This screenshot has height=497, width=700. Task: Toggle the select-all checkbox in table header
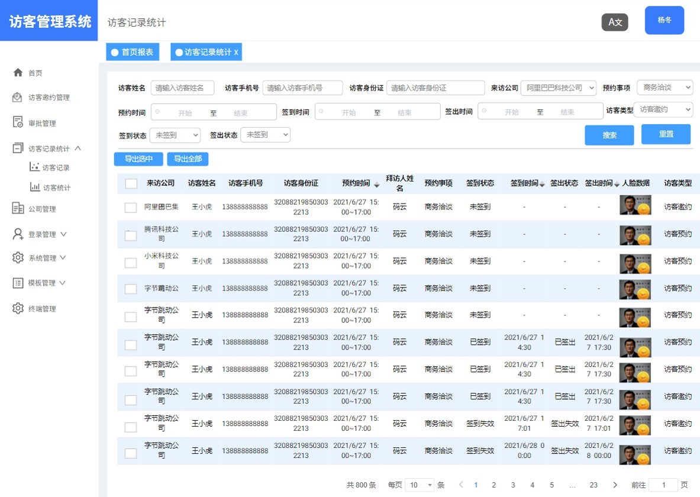[x=131, y=183]
